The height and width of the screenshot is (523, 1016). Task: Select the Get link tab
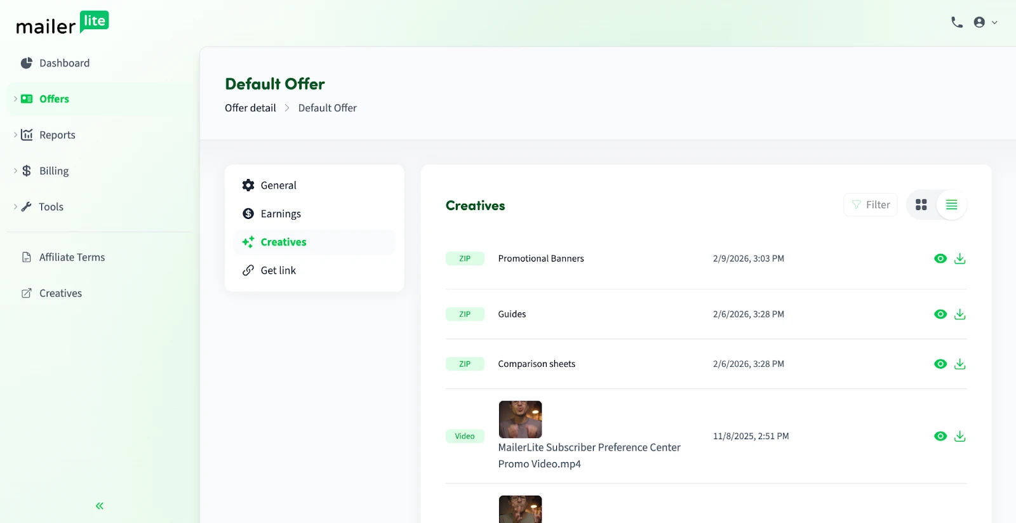pos(277,270)
